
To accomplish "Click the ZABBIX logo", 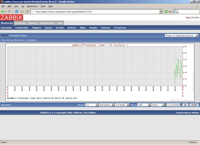I will click(x=11, y=18).
